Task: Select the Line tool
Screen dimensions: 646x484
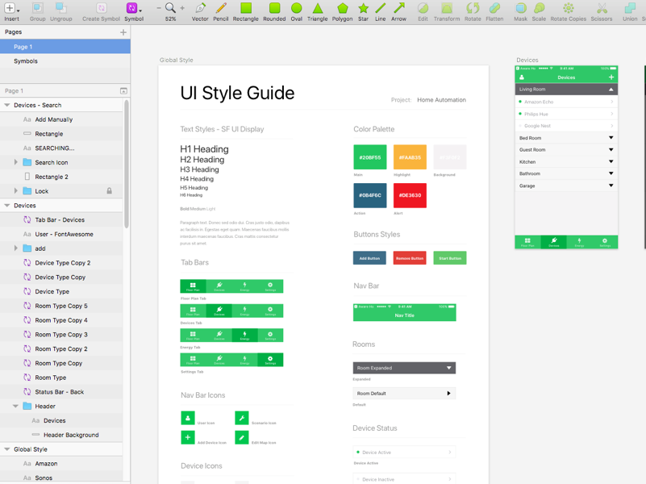Action: pos(381,8)
